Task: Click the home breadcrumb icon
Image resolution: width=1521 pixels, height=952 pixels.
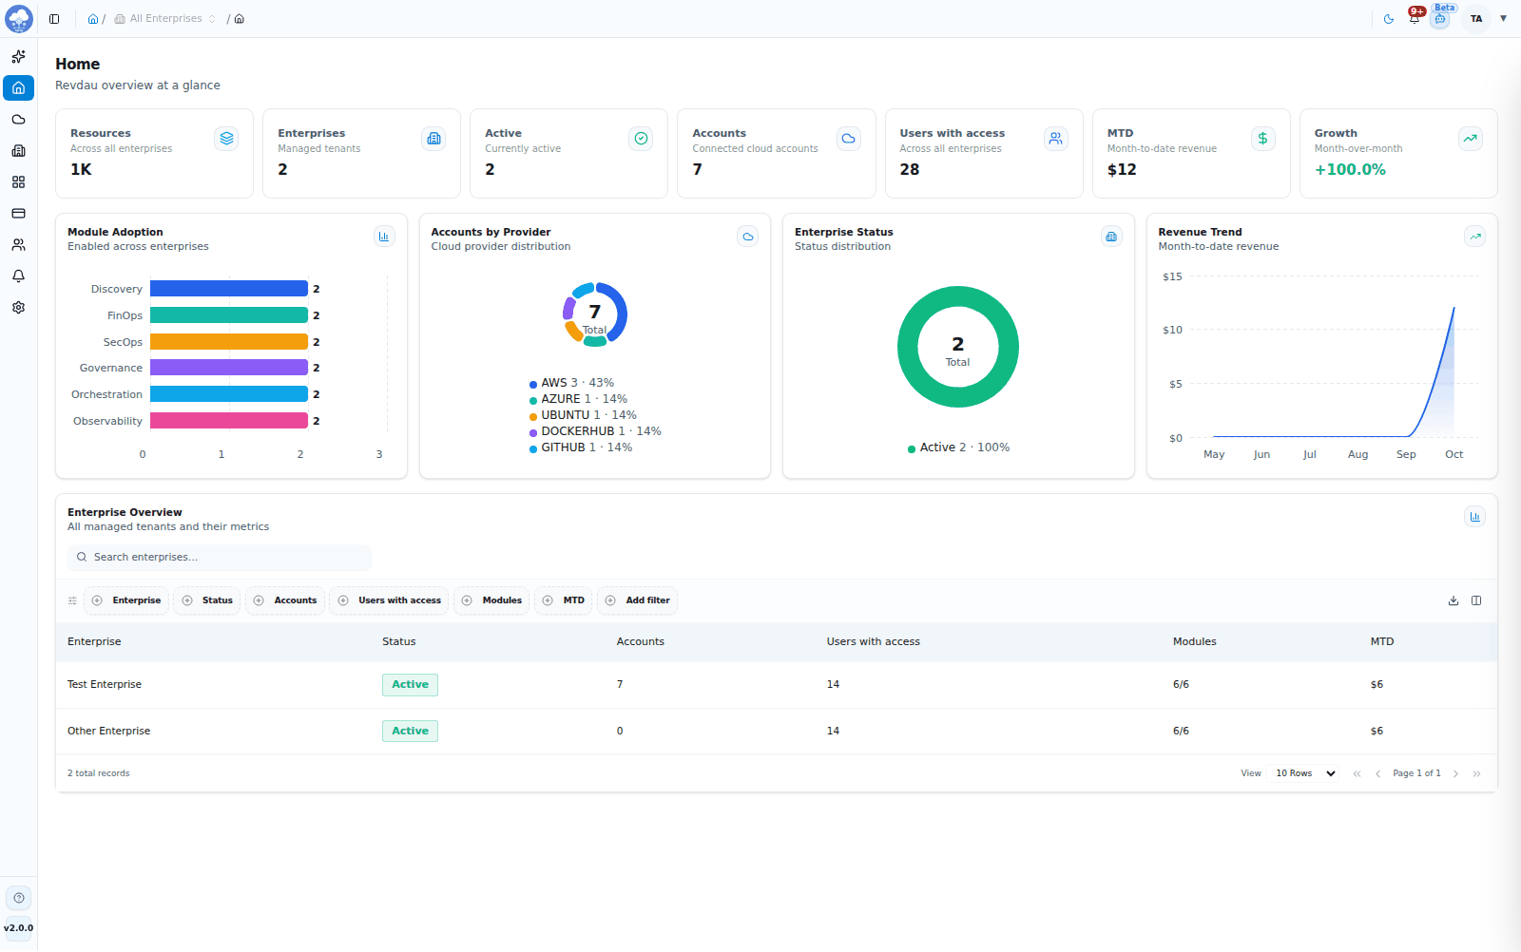Action: 93,19
